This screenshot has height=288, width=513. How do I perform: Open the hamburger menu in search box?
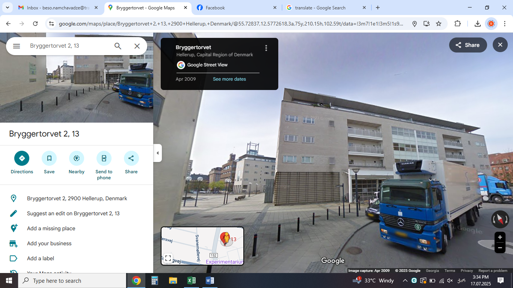[x=17, y=46]
